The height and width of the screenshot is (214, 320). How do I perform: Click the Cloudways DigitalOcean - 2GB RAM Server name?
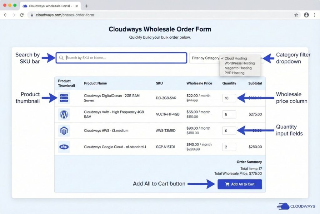(x=112, y=98)
